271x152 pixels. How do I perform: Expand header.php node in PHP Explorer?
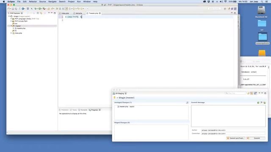tap(13, 28)
